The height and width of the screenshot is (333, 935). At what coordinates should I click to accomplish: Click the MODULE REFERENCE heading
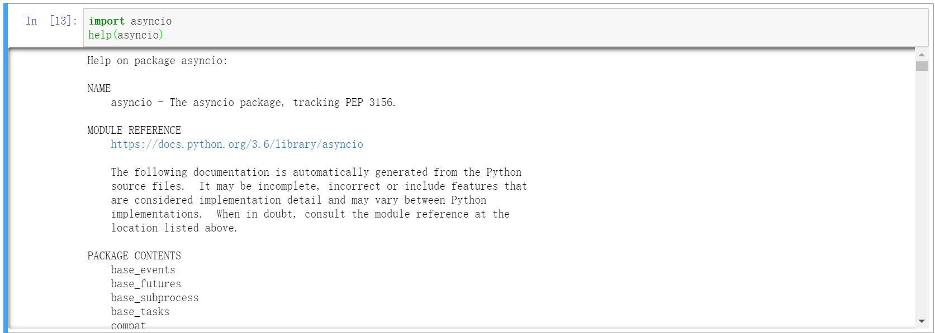point(134,130)
